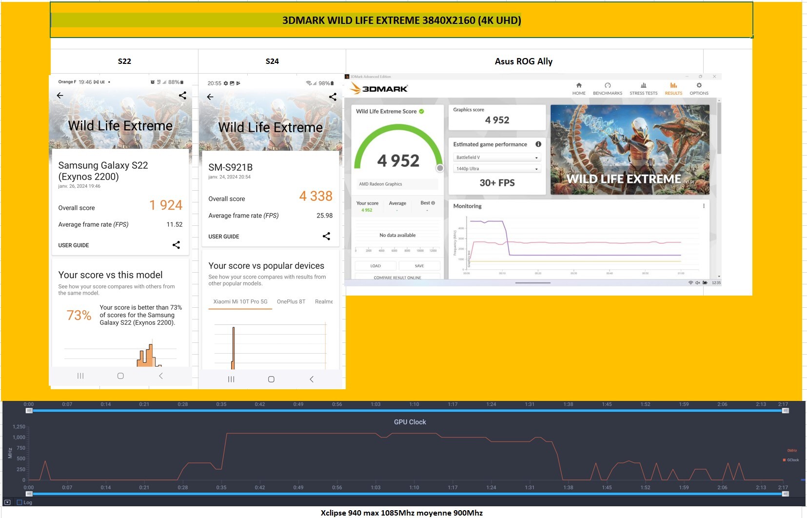The height and width of the screenshot is (518, 807).
Task: Click the Wild Life Extreme artwork thumbnail in 3DMark
Action: (630, 150)
